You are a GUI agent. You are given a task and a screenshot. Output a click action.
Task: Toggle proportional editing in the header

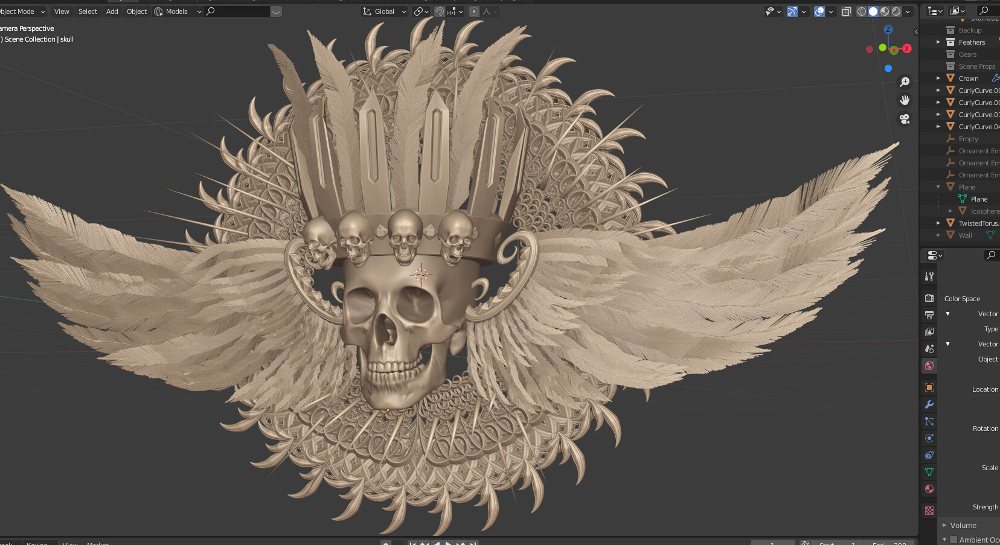click(475, 11)
